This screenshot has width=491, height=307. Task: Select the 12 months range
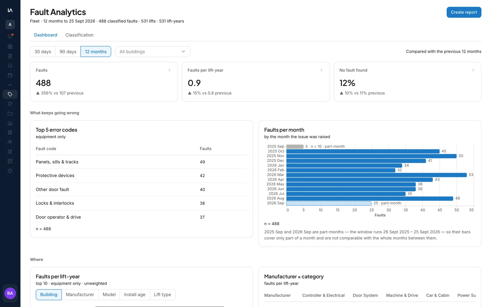96,52
